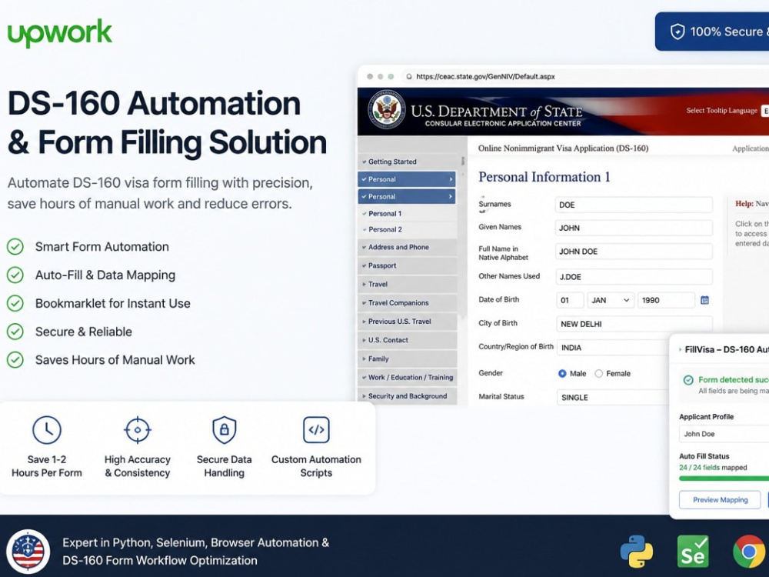
Task: Click the Python logo
Action: point(637,552)
